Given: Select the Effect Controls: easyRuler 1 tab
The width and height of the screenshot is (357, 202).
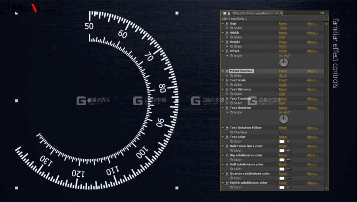Looking at the screenshot, I should 252,13.
